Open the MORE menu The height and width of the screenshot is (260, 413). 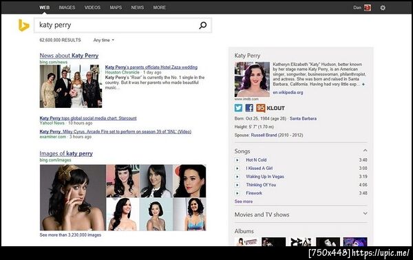click(x=160, y=8)
